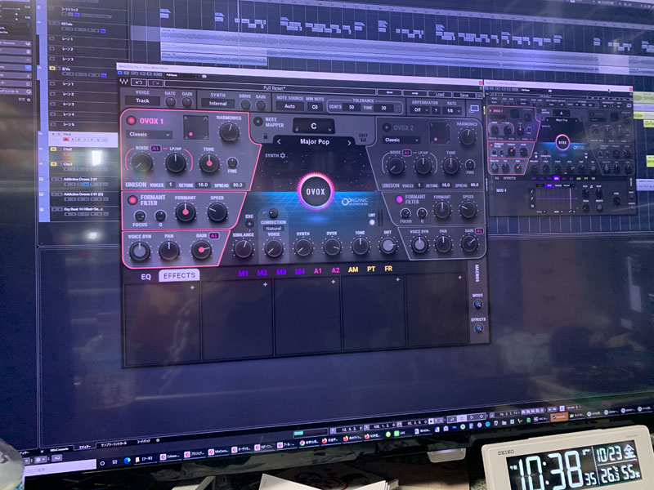Add an effect in the third effects slot
Image resolution: width=654 pixels, height=490 pixels.
333,282
